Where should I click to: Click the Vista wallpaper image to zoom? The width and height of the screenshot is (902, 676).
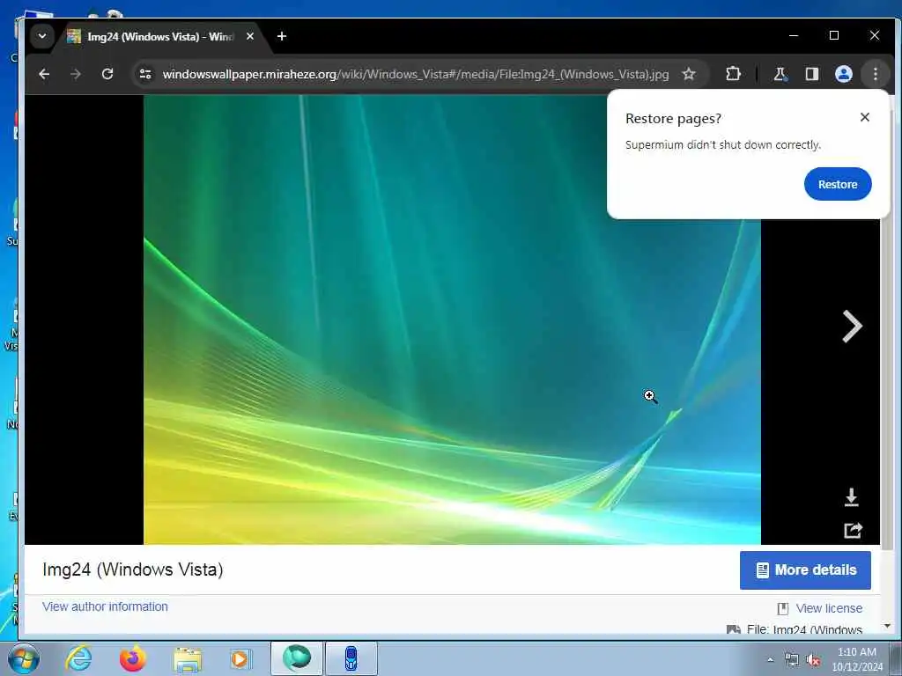tap(452, 320)
